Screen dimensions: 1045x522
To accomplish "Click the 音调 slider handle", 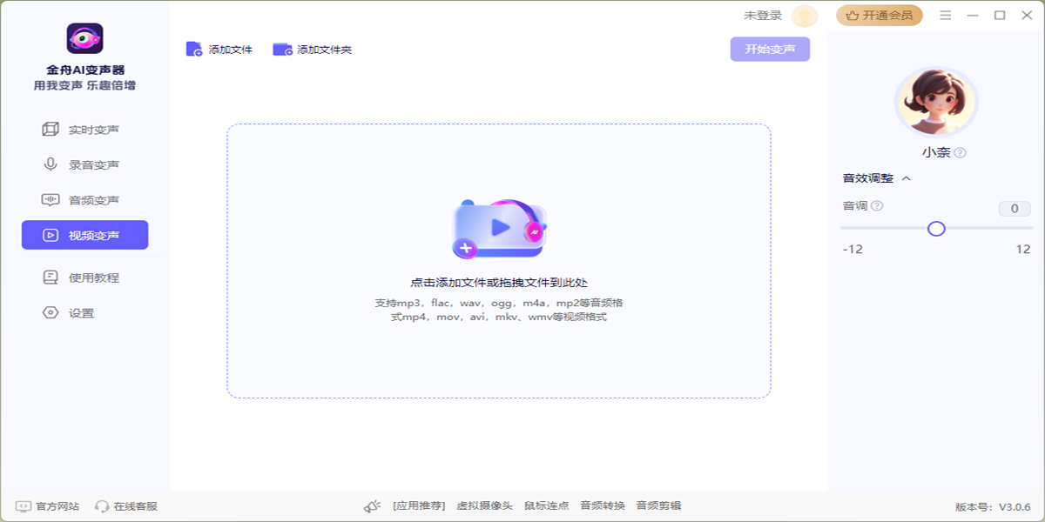I will [936, 228].
